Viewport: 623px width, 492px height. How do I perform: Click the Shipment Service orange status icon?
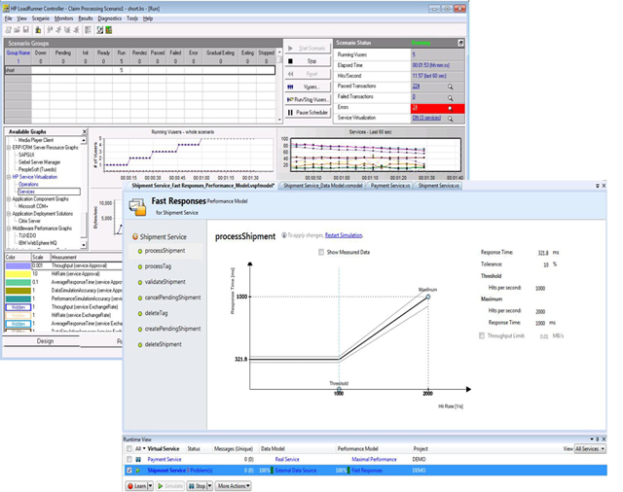click(135, 236)
